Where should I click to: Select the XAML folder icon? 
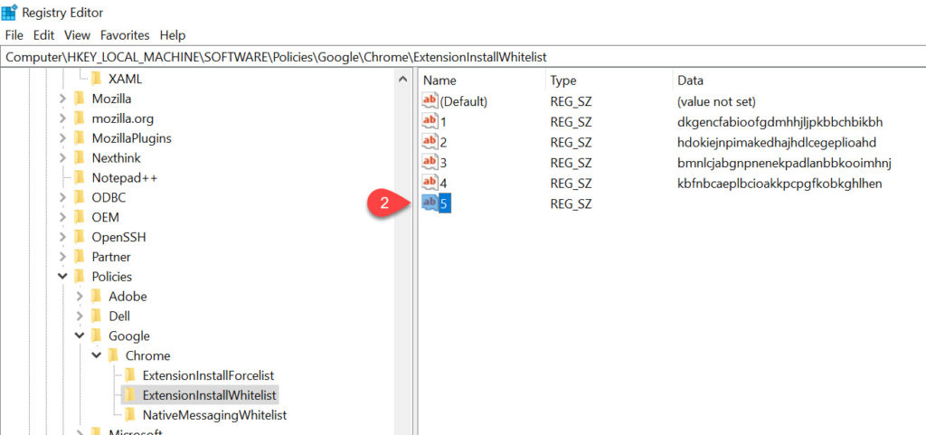pyautogui.click(x=97, y=79)
